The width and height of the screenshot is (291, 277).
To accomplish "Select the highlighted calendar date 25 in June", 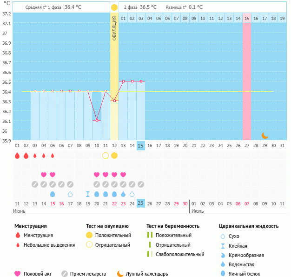I will click(x=141, y=204).
